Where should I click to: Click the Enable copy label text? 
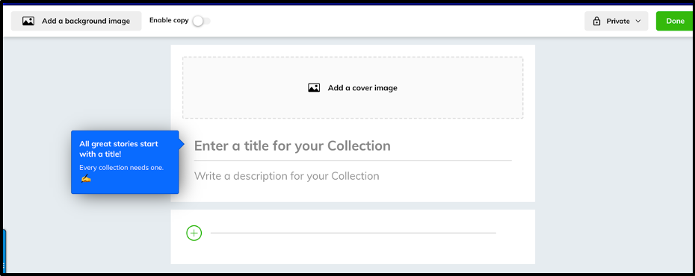(169, 20)
